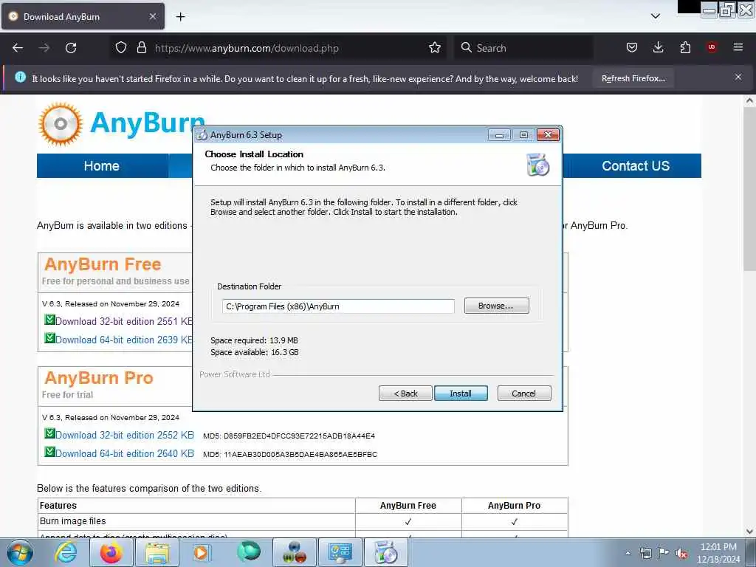This screenshot has width=756, height=567.
Task: Click the Install button in setup dialog
Action: (461, 394)
